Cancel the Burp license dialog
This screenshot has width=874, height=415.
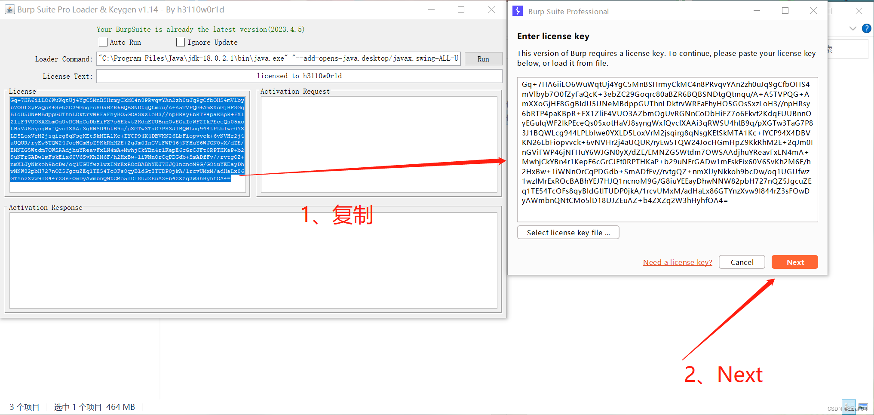click(x=742, y=262)
